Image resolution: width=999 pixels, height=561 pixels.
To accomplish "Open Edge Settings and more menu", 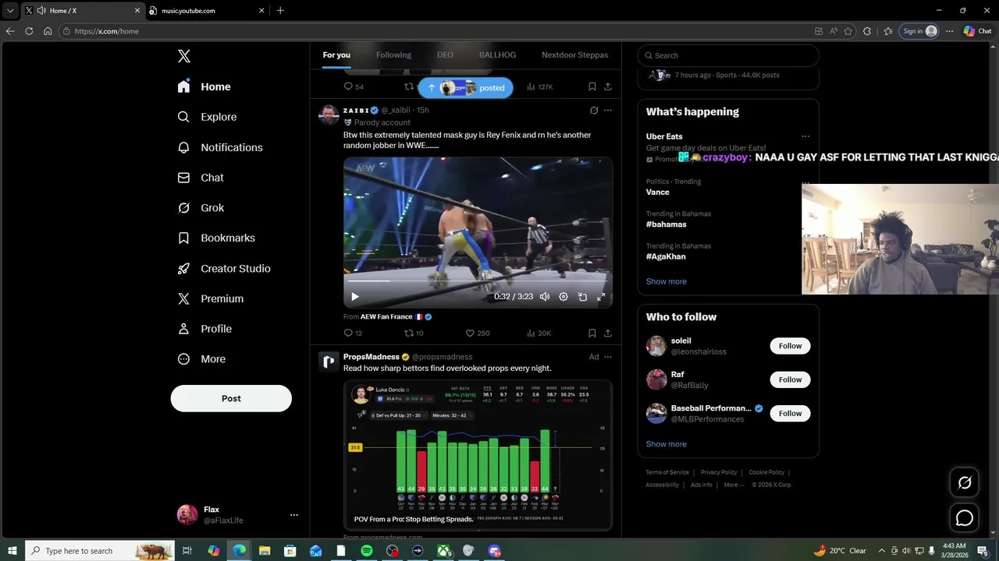I will point(949,31).
